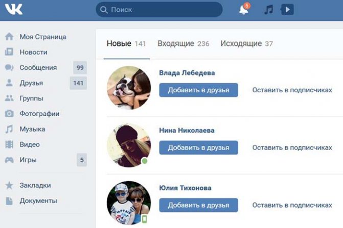Add Влада Лебедева to friends

(199, 90)
